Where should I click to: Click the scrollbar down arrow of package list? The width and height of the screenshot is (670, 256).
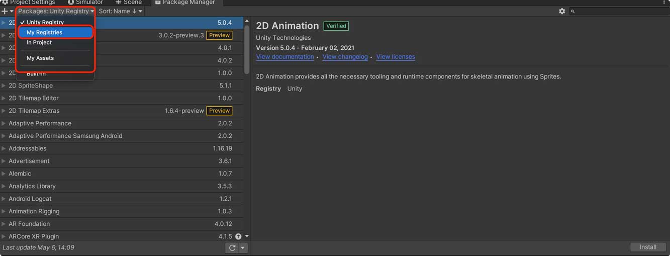click(247, 236)
